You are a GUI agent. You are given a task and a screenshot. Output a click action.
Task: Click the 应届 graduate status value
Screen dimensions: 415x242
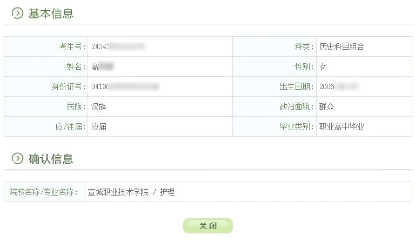(99, 127)
